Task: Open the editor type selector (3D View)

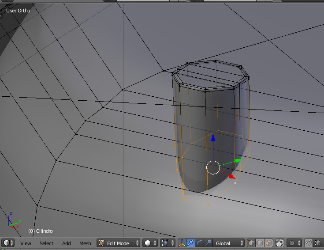Action: point(8,243)
